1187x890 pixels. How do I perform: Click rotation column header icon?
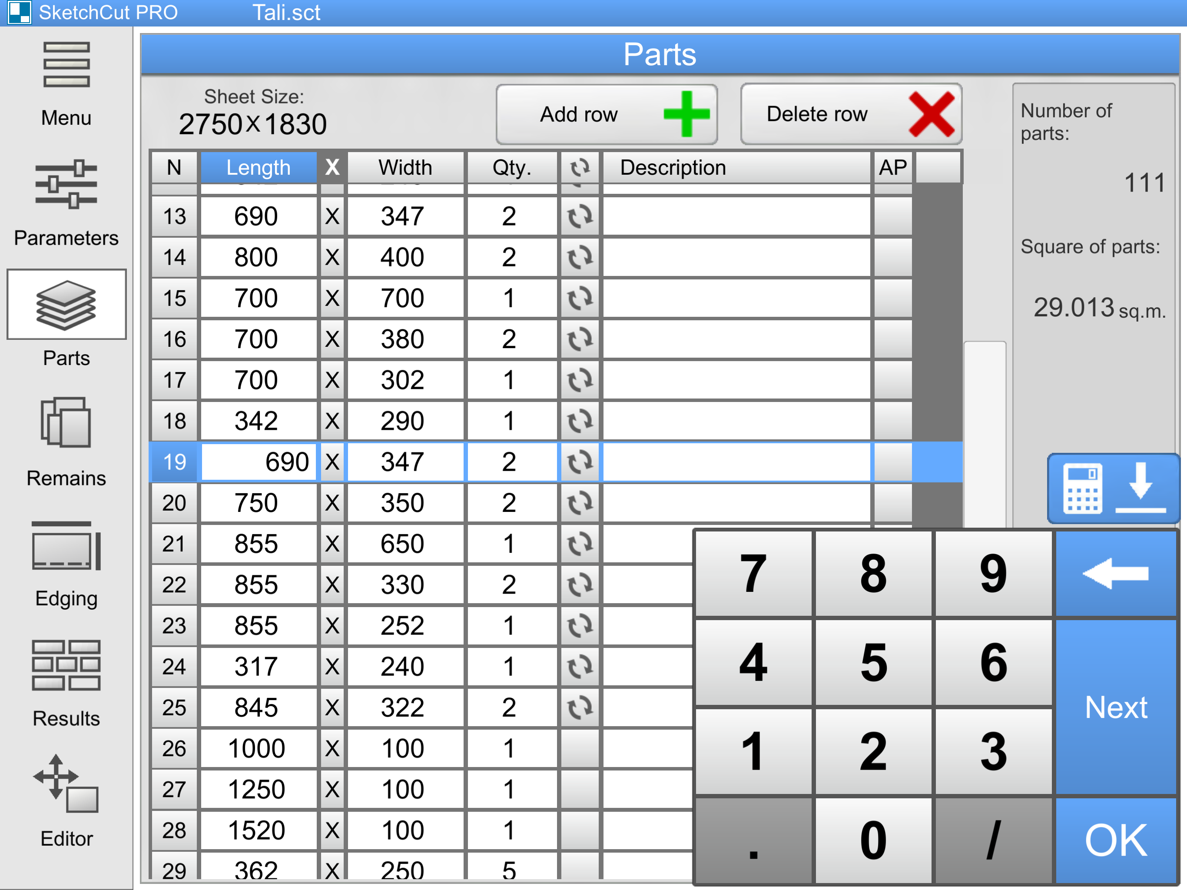click(x=580, y=167)
